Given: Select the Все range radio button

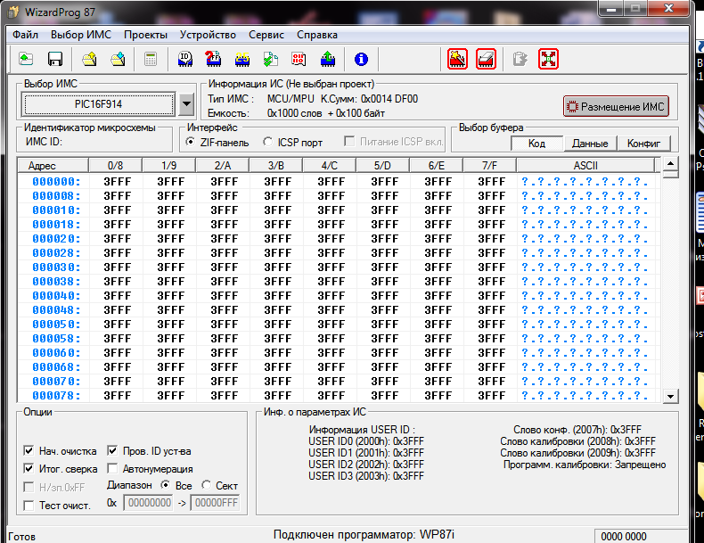Looking at the screenshot, I should tap(165, 485).
